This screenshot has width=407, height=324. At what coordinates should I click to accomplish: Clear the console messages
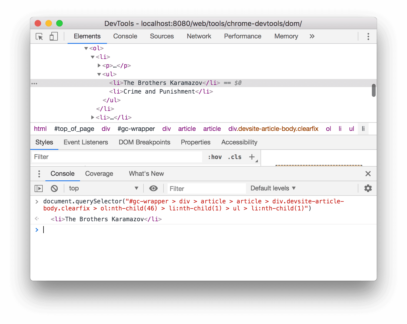click(55, 188)
